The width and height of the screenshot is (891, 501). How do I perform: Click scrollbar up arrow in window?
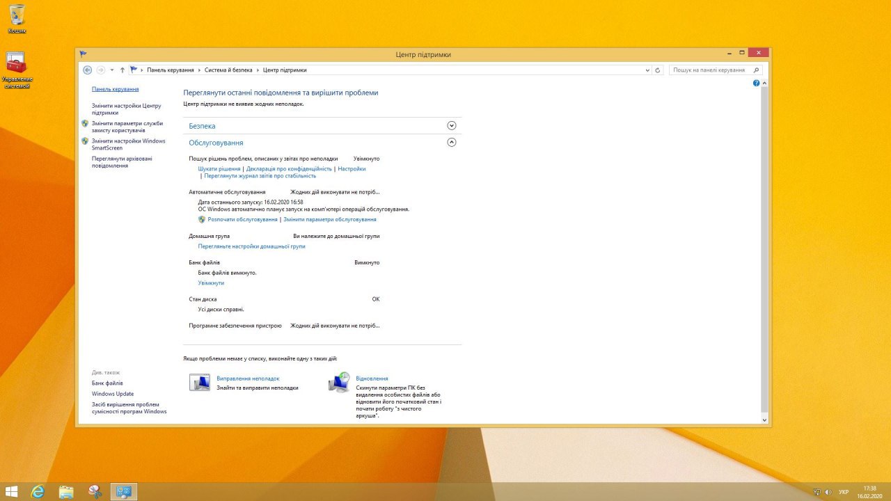pyautogui.click(x=764, y=83)
